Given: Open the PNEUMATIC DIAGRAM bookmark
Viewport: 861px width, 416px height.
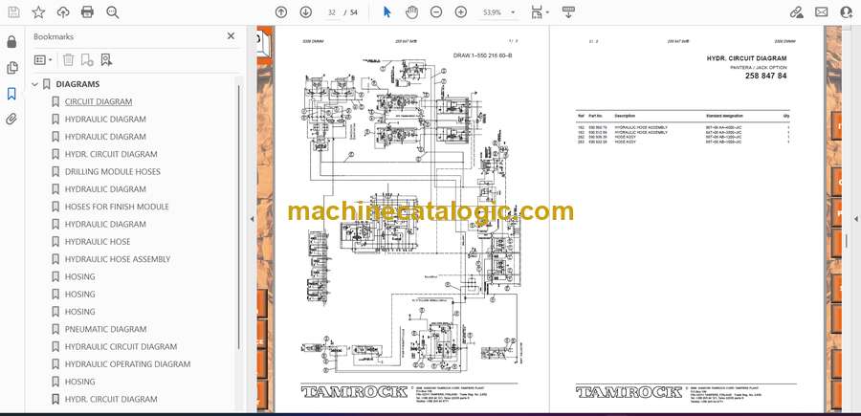Looking at the screenshot, I should click(105, 329).
